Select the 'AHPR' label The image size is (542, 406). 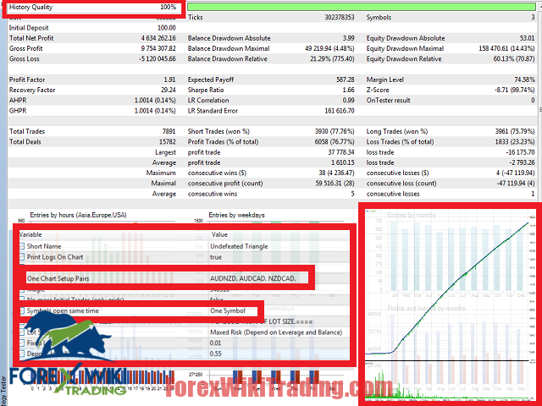tap(18, 100)
